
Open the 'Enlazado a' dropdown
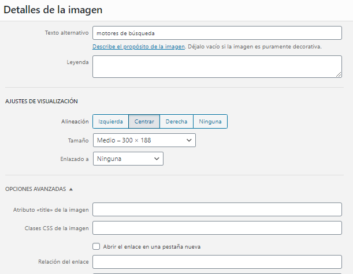click(128, 159)
